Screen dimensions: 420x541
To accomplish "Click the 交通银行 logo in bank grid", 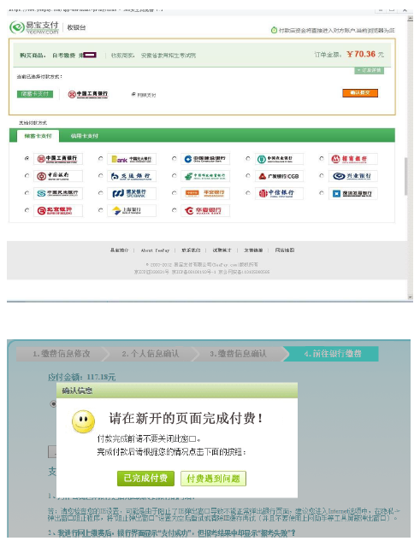I will coord(132,176).
